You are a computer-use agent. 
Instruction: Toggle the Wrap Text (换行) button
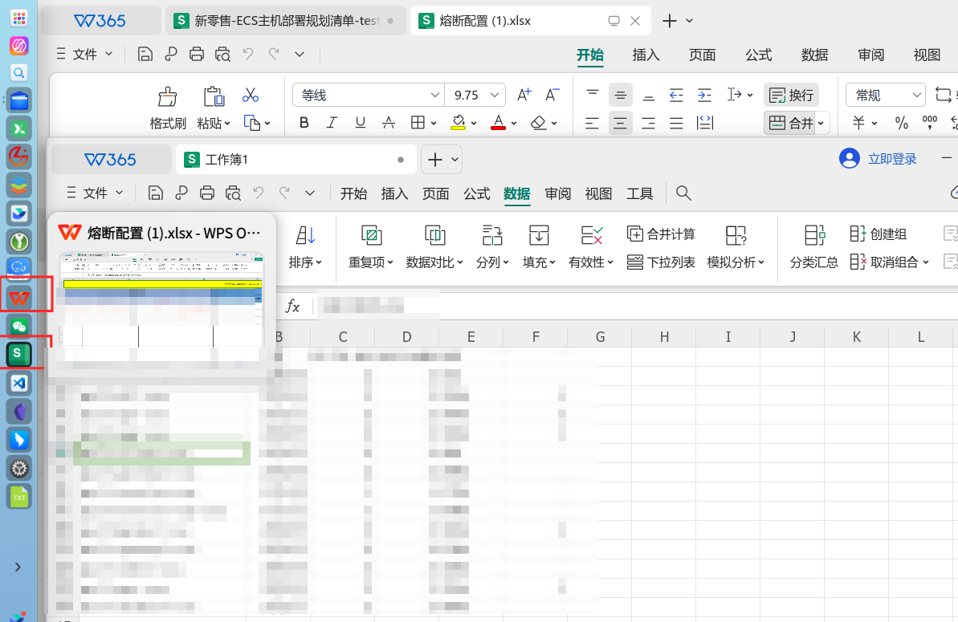click(791, 96)
